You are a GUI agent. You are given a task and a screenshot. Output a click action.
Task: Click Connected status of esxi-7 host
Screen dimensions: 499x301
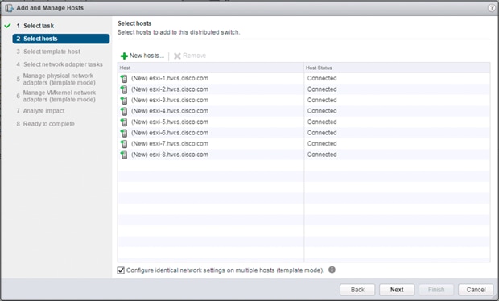pos(322,143)
